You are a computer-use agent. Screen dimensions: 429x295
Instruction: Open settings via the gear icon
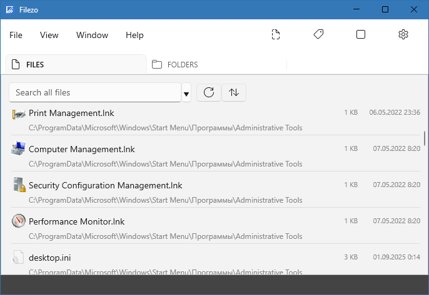pyautogui.click(x=403, y=34)
